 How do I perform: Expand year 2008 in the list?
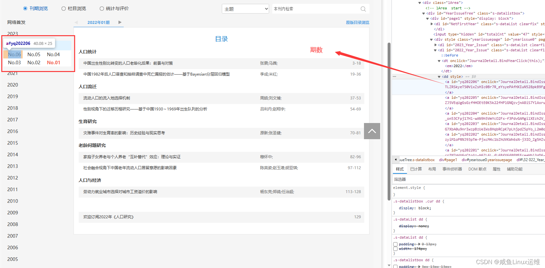[x=13, y=224]
